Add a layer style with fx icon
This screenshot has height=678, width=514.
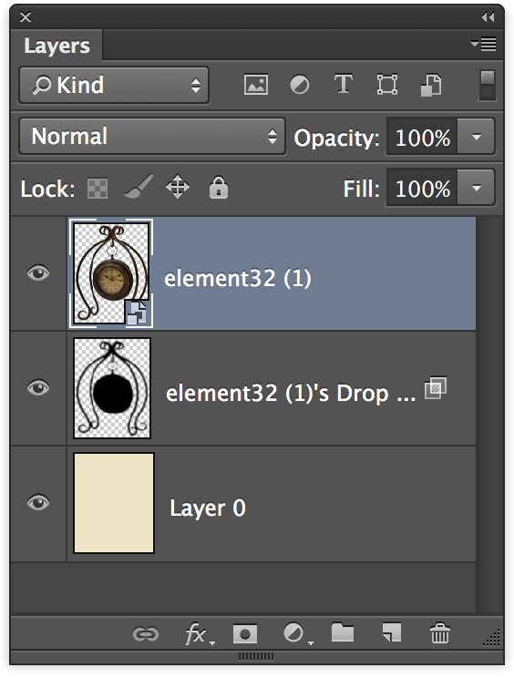click(198, 634)
